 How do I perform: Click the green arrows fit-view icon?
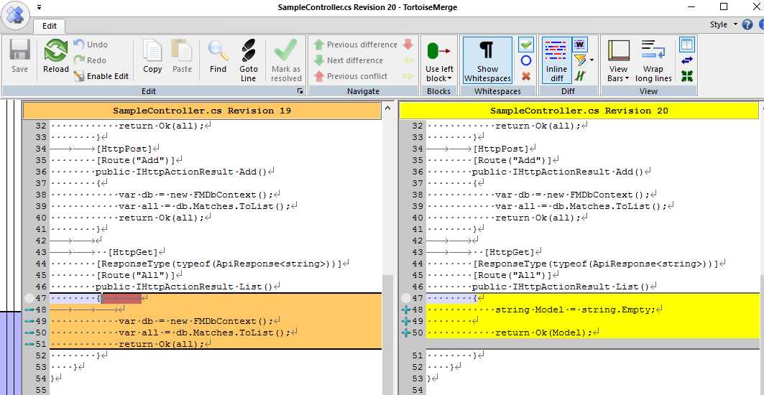(x=686, y=76)
